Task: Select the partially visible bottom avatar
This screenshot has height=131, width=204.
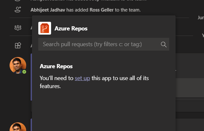Action: pyautogui.click(x=17, y=127)
